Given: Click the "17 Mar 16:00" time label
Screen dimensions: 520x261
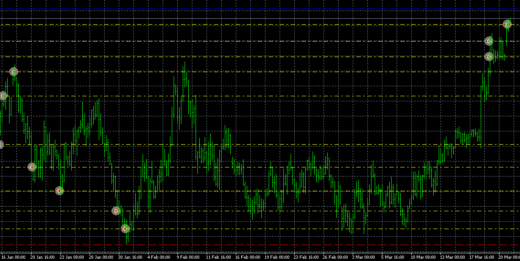Looking at the screenshot, I should tap(482, 257).
